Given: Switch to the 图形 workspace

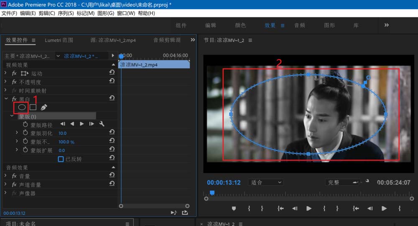Looking at the screenshot, I should coord(329,25).
